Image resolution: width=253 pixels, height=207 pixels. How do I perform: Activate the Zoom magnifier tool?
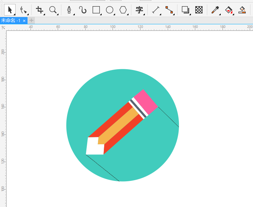coord(53,10)
